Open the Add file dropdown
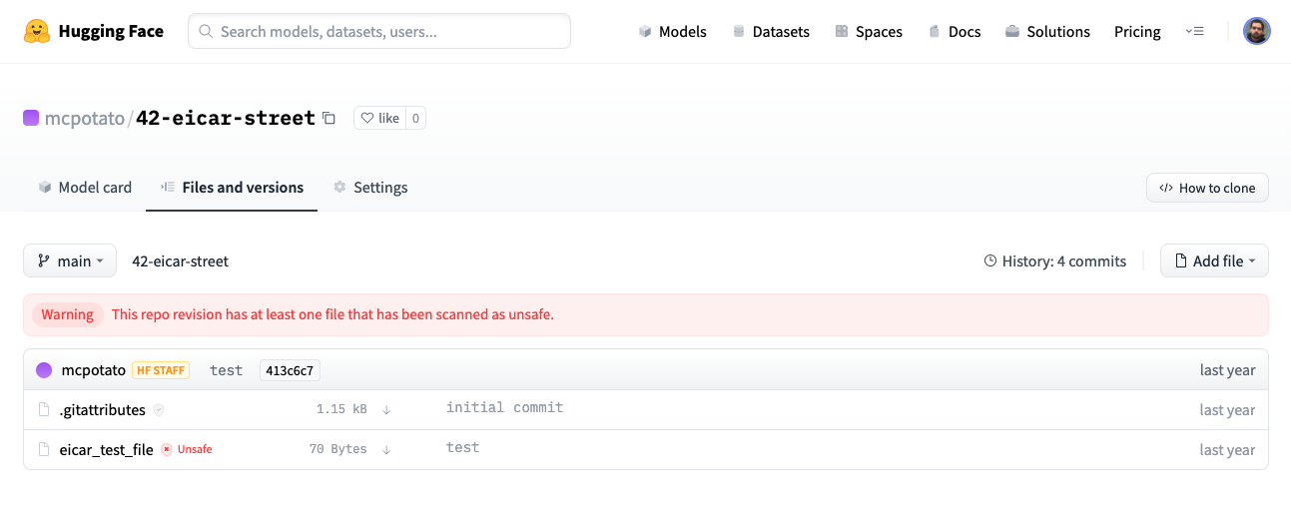This screenshot has width=1291, height=506. click(1214, 260)
